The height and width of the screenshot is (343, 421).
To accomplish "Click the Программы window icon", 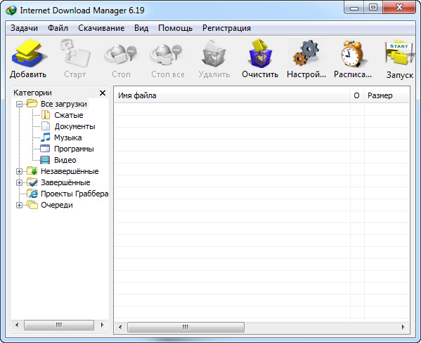I will click(45, 149).
